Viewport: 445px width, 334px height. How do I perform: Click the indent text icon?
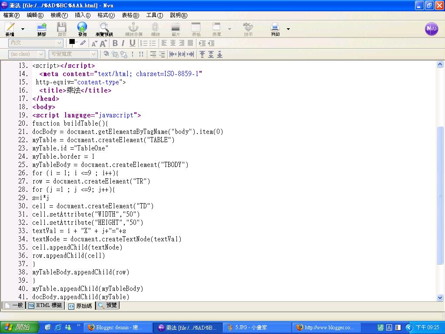tap(202, 43)
